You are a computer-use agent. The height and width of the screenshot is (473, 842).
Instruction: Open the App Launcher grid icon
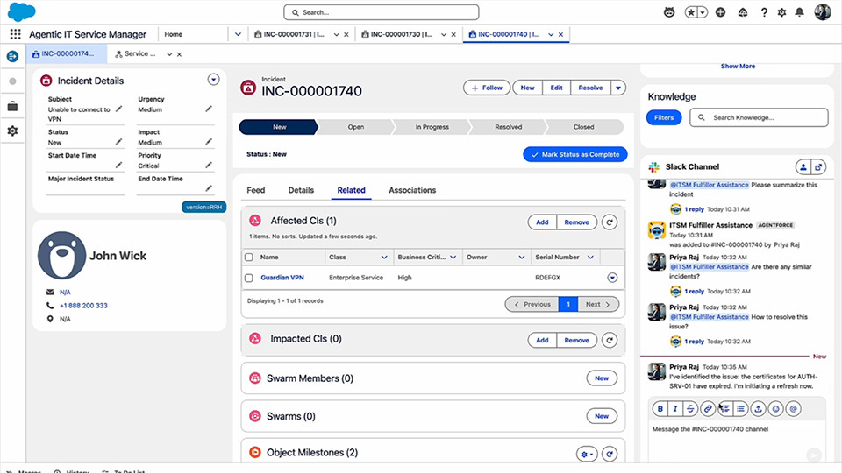click(x=15, y=34)
